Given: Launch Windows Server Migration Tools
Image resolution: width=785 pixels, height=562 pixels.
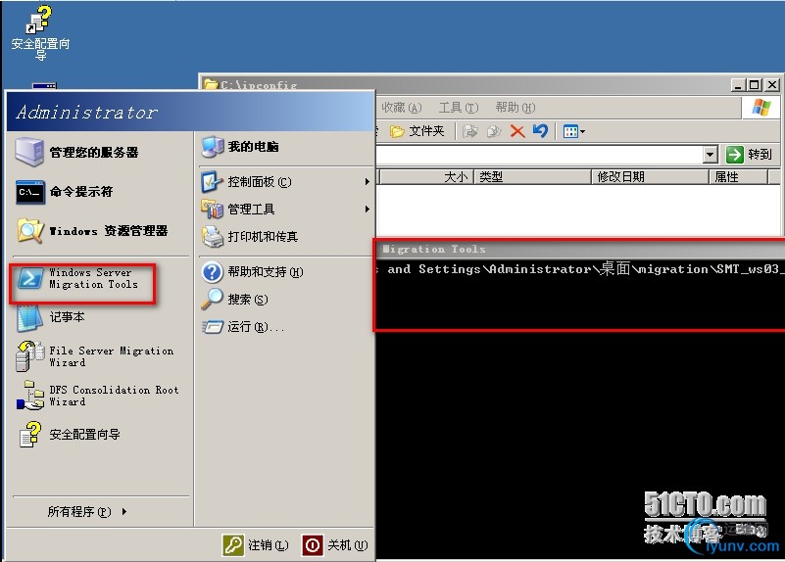Looking at the screenshot, I should coord(77,278).
